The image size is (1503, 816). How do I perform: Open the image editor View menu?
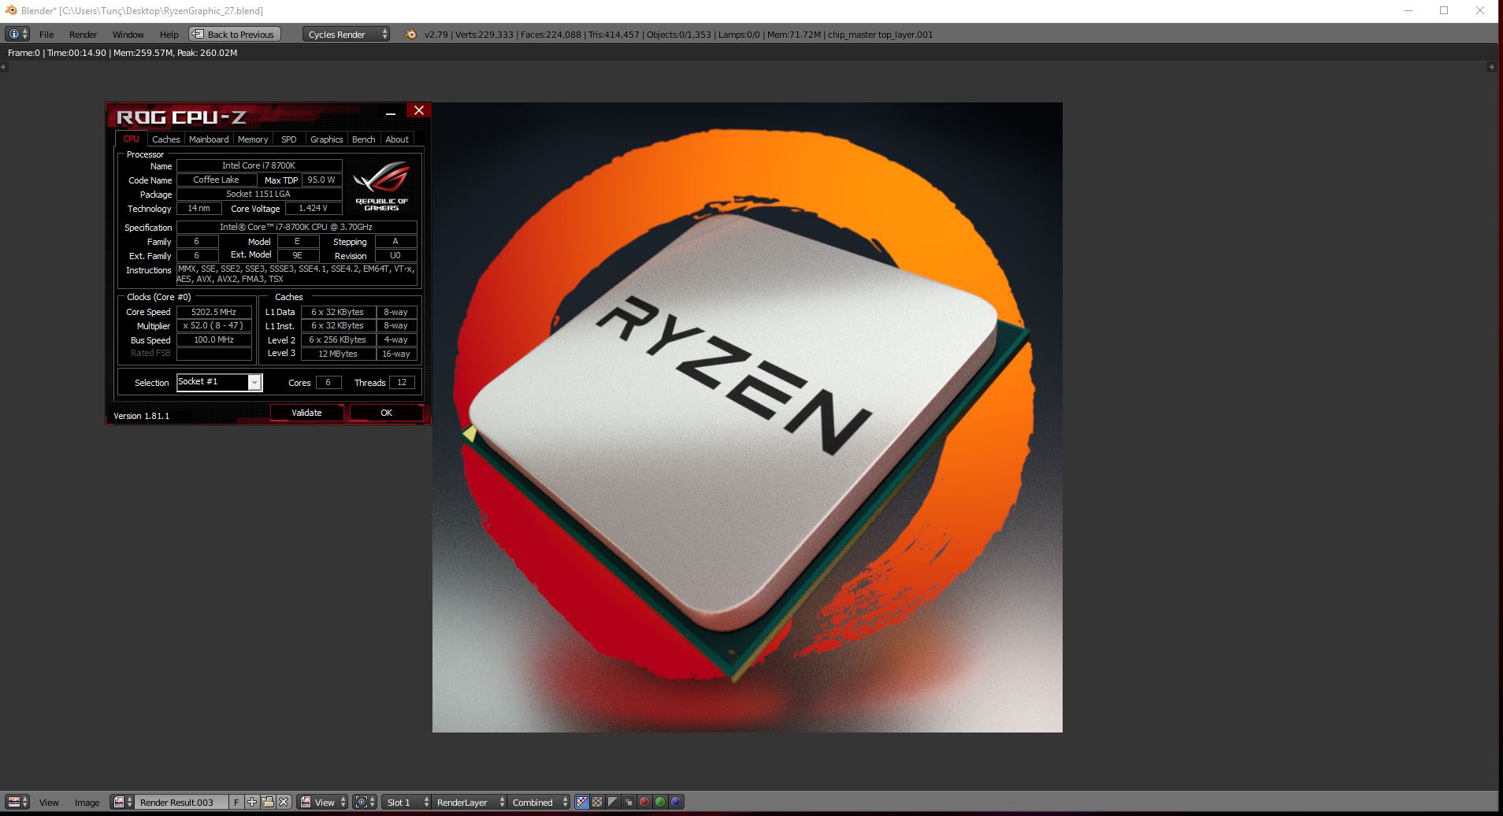click(49, 802)
